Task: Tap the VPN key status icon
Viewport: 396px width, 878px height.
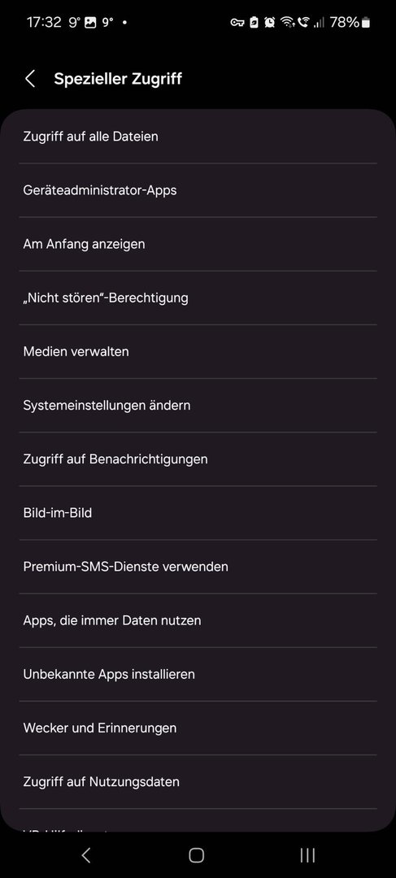Action: [x=237, y=23]
